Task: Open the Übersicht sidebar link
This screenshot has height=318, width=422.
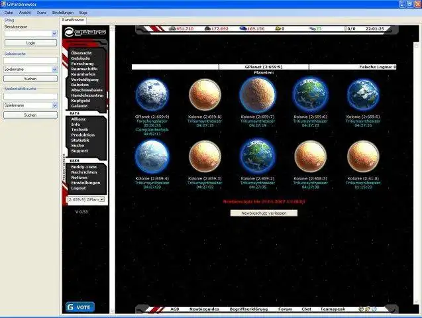Action: 81,53
